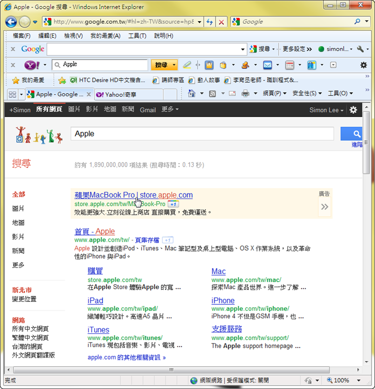Viewport: 375px width, 389px height.
Task: Switch to the Yahoo!奇摩 tab
Action: 121,94
